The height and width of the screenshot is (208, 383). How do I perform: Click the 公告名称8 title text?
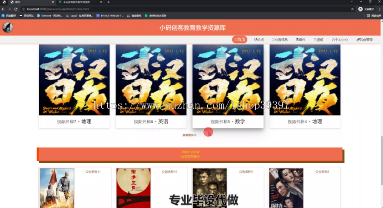322,172
